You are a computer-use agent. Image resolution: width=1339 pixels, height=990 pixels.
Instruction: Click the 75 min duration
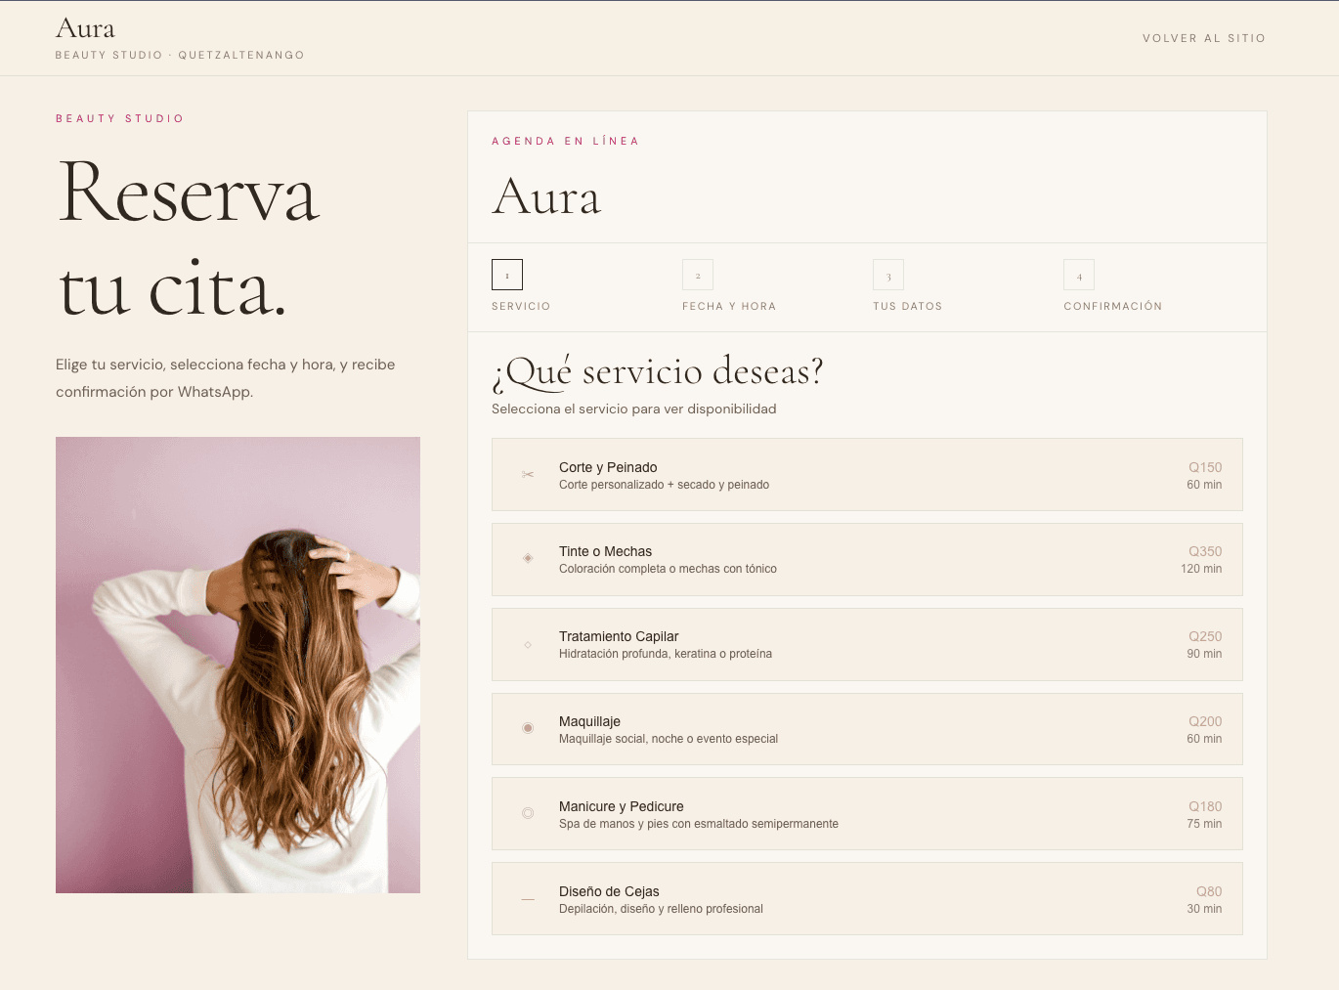[1204, 824]
